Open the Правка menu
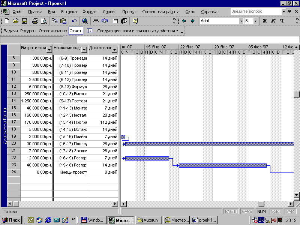 point(35,12)
